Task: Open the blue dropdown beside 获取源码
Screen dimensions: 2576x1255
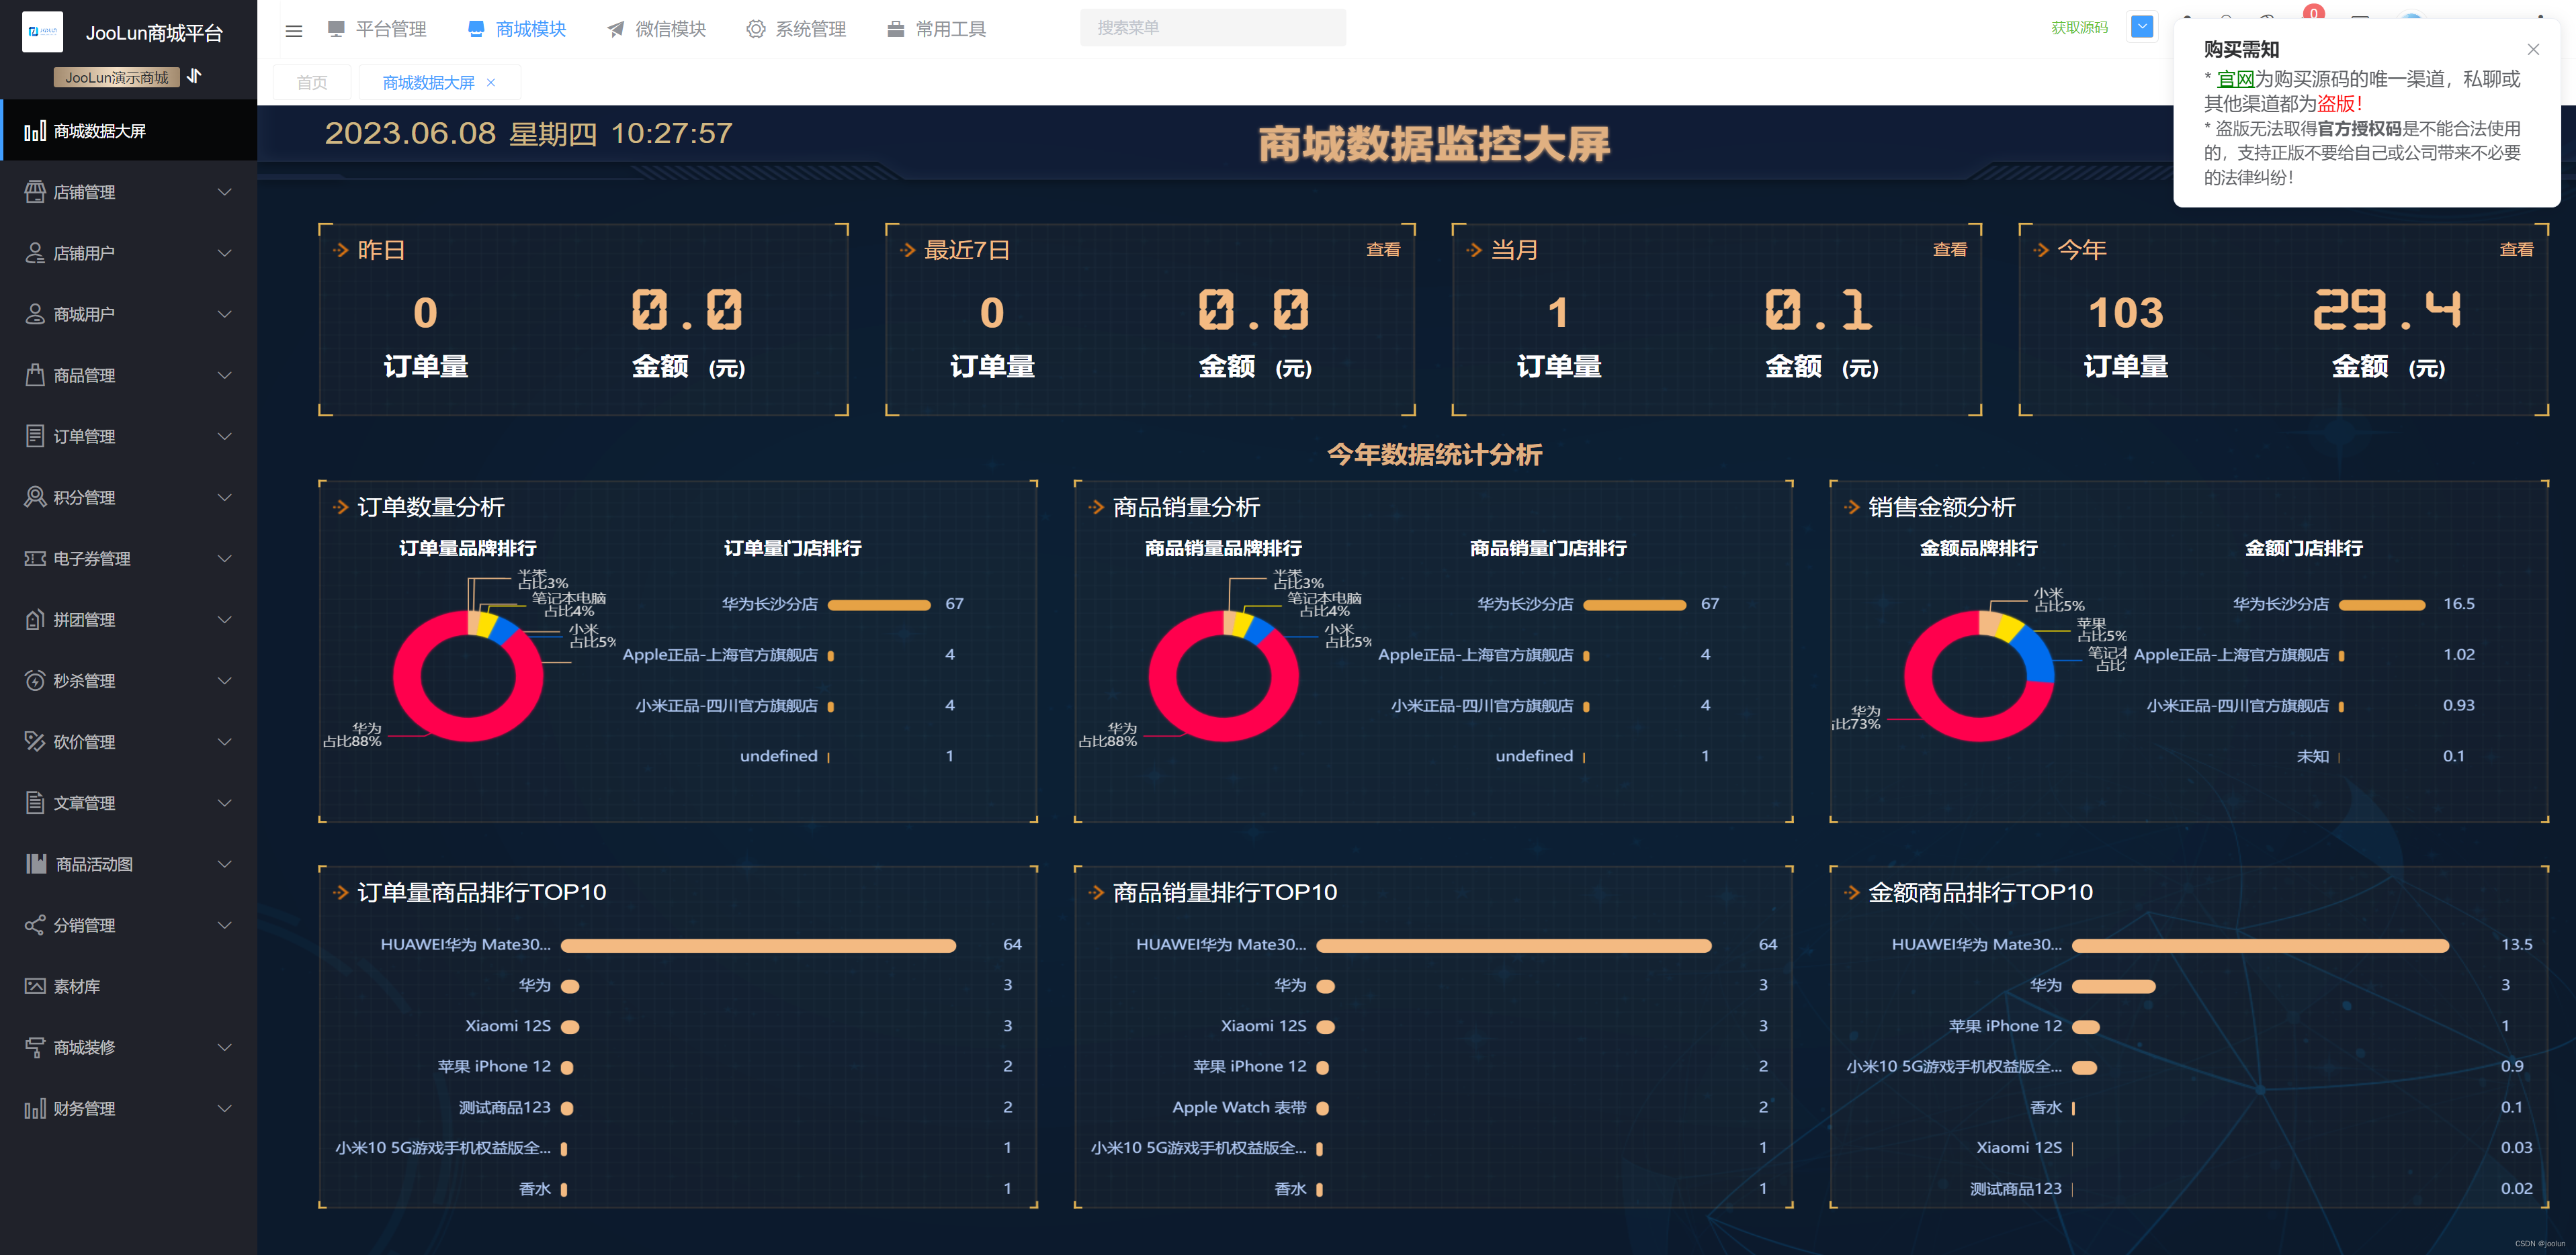Action: click(2142, 27)
